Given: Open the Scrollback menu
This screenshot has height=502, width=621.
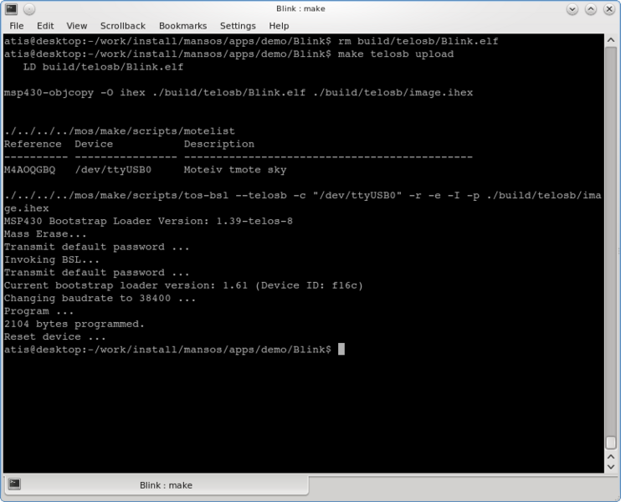Looking at the screenshot, I should pos(122,26).
